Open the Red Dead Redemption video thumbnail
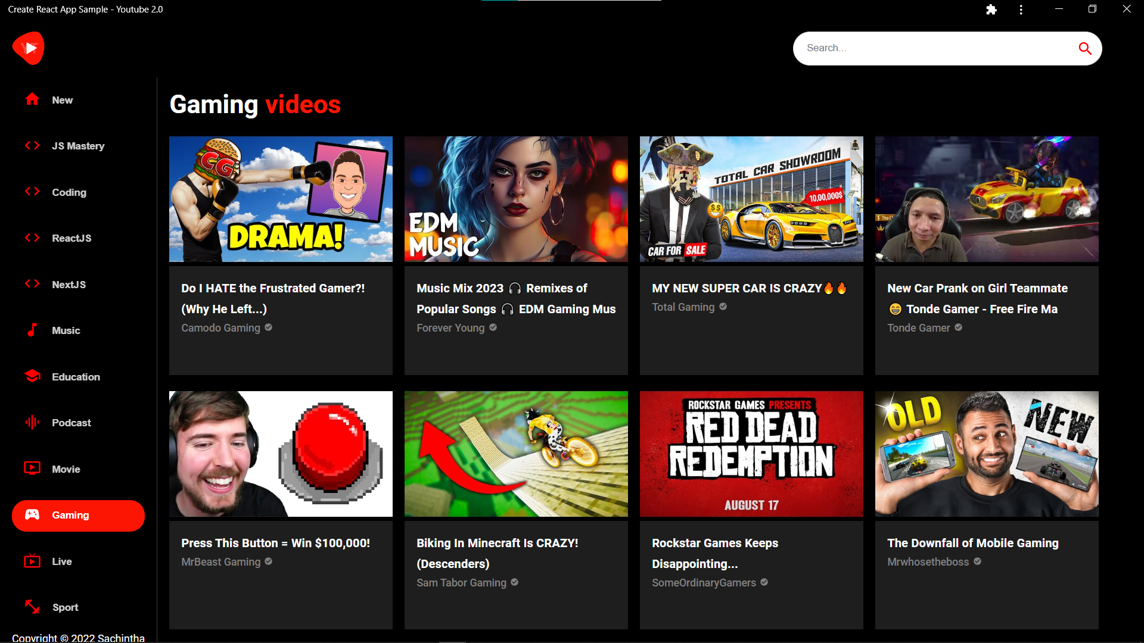The height and width of the screenshot is (643, 1144). [x=751, y=454]
